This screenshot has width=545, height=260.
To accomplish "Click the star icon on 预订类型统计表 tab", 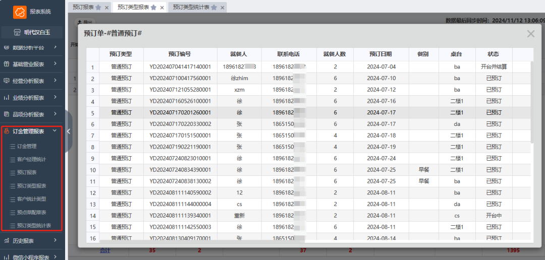I will tap(213, 7).
